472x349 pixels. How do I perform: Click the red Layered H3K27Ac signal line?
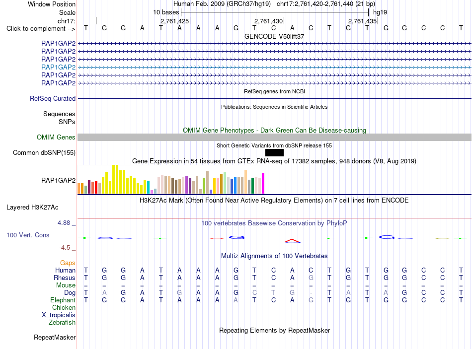pos(274,218)
